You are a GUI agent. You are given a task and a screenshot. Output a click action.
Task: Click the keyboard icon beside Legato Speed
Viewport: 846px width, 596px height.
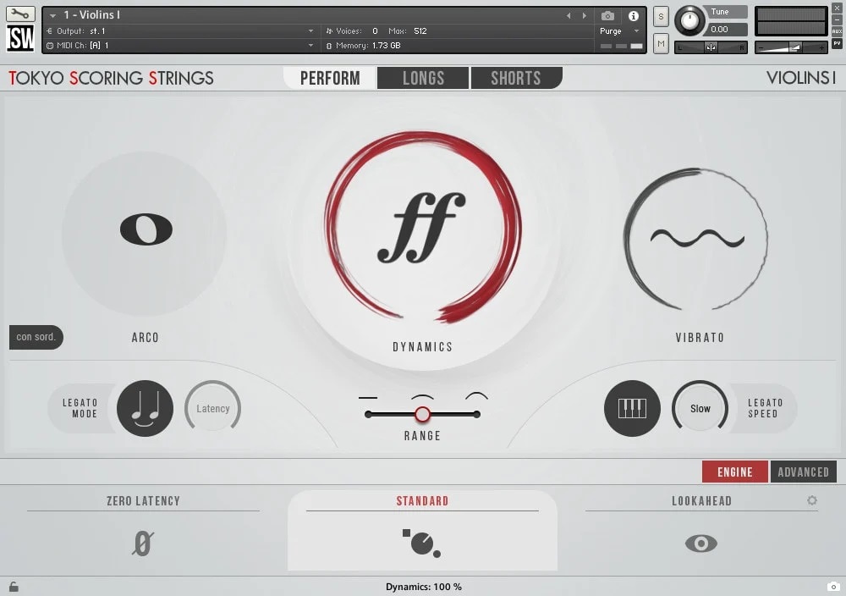tap(632, 408)
